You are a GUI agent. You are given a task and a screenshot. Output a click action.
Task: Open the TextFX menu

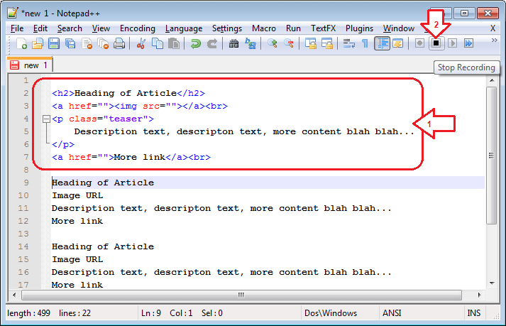pos(323,28)
